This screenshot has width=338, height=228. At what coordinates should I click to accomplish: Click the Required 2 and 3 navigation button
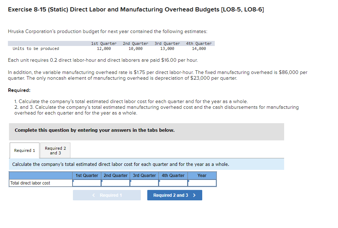[x=175, y=195]
